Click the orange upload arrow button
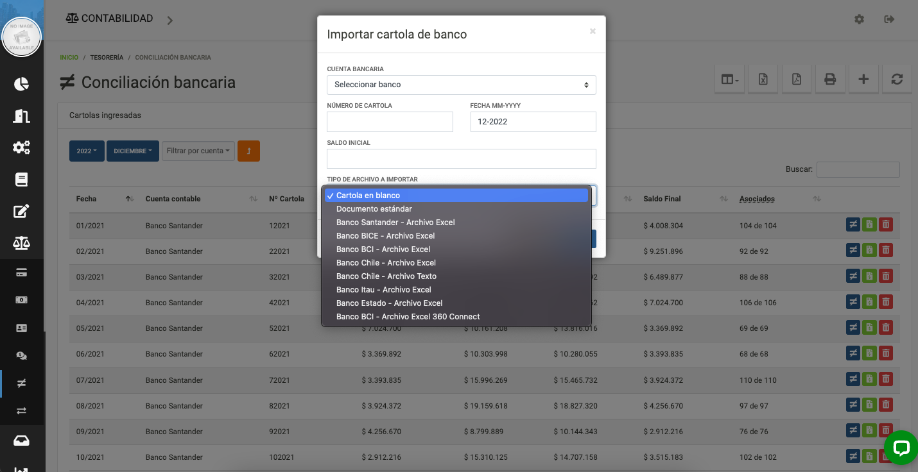The width and height of the screenshot is (918, 472). coord(248,151)
